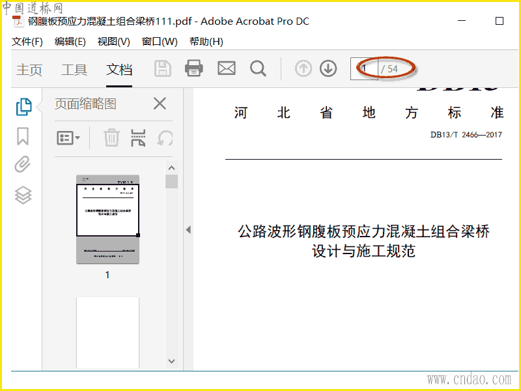Viewport: 521px width, 391px height.
Task: Click thumbnail scrollbar down arrow
Action: point(171,361)
